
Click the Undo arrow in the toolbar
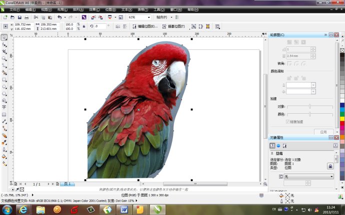59,17
